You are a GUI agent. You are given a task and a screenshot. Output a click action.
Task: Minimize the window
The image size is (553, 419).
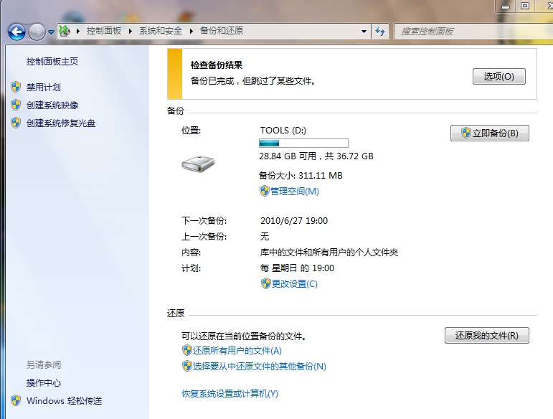click(506, 6)
